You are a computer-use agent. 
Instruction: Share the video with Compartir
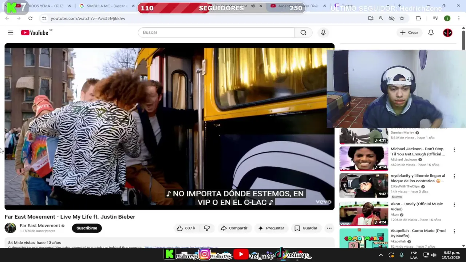(x=234, y=228)
